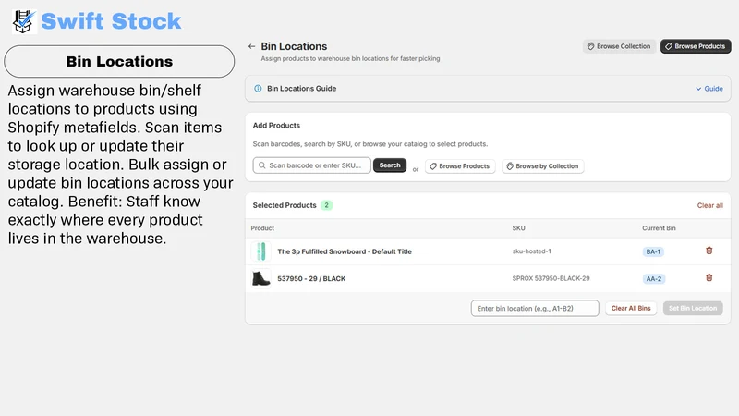739x416 pixels.
Task: Click the back arrow beside Bin Locations
Action: tap(251, 46)
